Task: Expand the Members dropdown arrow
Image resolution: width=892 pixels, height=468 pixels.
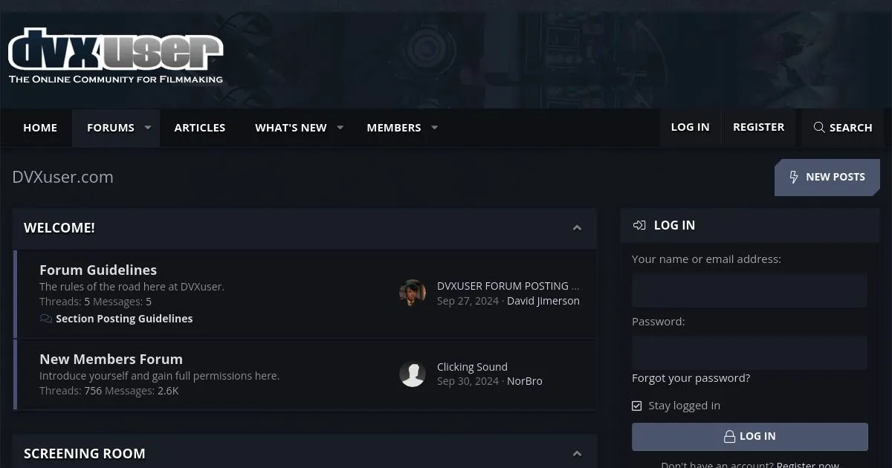Action: tap(435, 128)
